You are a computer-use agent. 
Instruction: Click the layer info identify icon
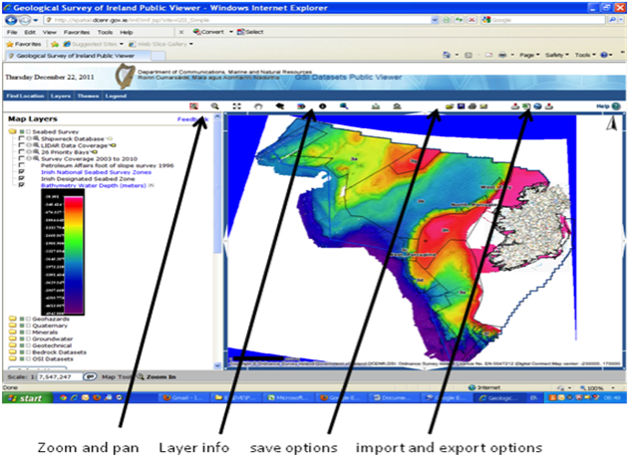[x=322, y=106]
